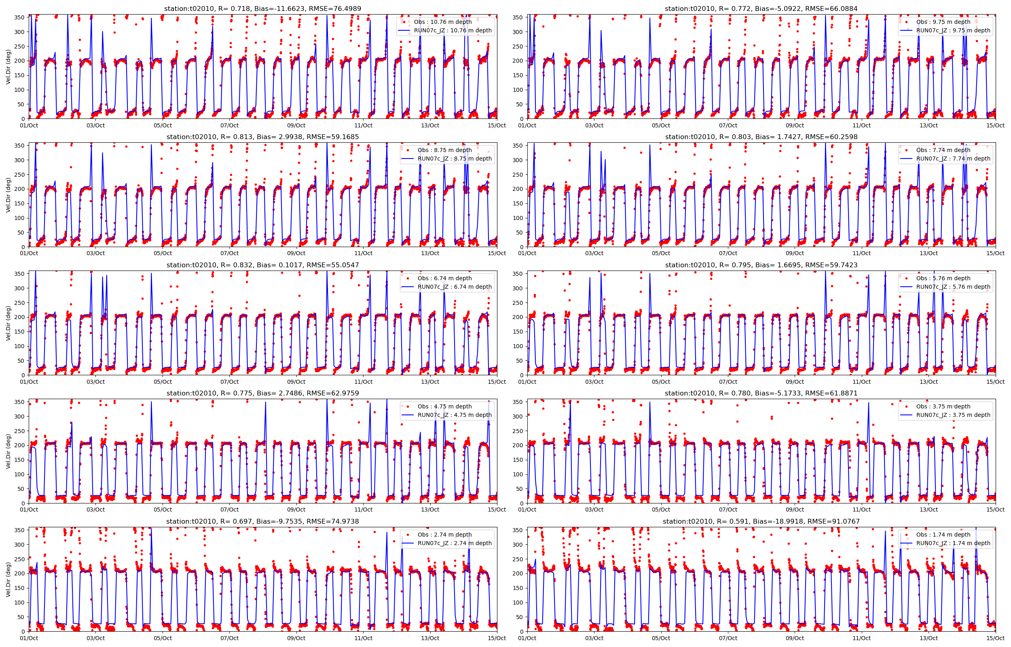
Task: Click the title showing Bias=-5.1733
Action: 761,393
